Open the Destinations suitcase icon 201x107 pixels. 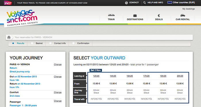pos(135,16)
